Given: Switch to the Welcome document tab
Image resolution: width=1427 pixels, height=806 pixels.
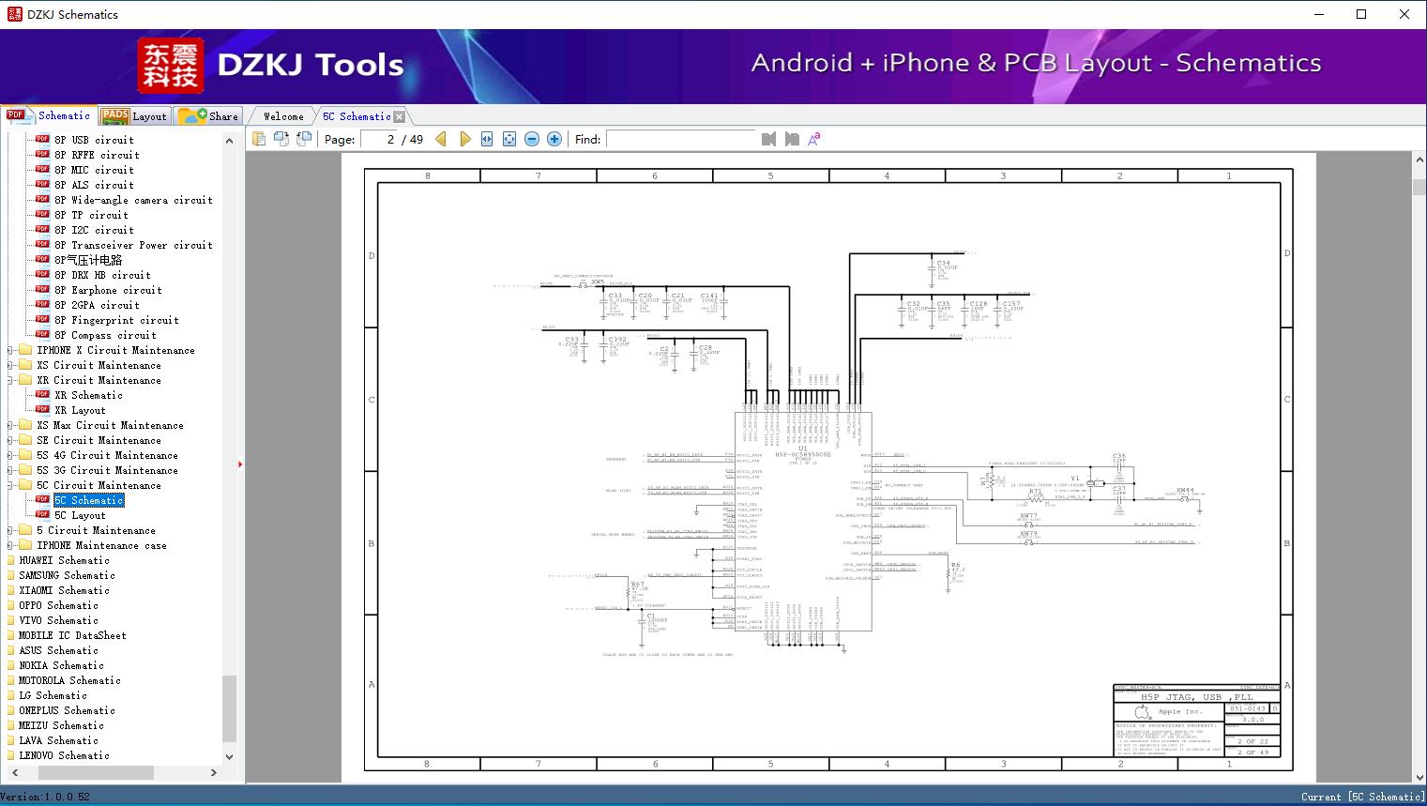Looking at the screenshot, I should [282, 116].
